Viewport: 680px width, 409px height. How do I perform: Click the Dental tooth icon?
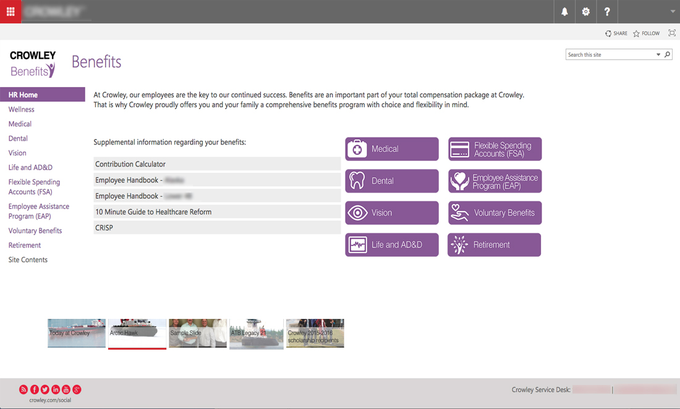pyautogui.click(x=357, y=181)
